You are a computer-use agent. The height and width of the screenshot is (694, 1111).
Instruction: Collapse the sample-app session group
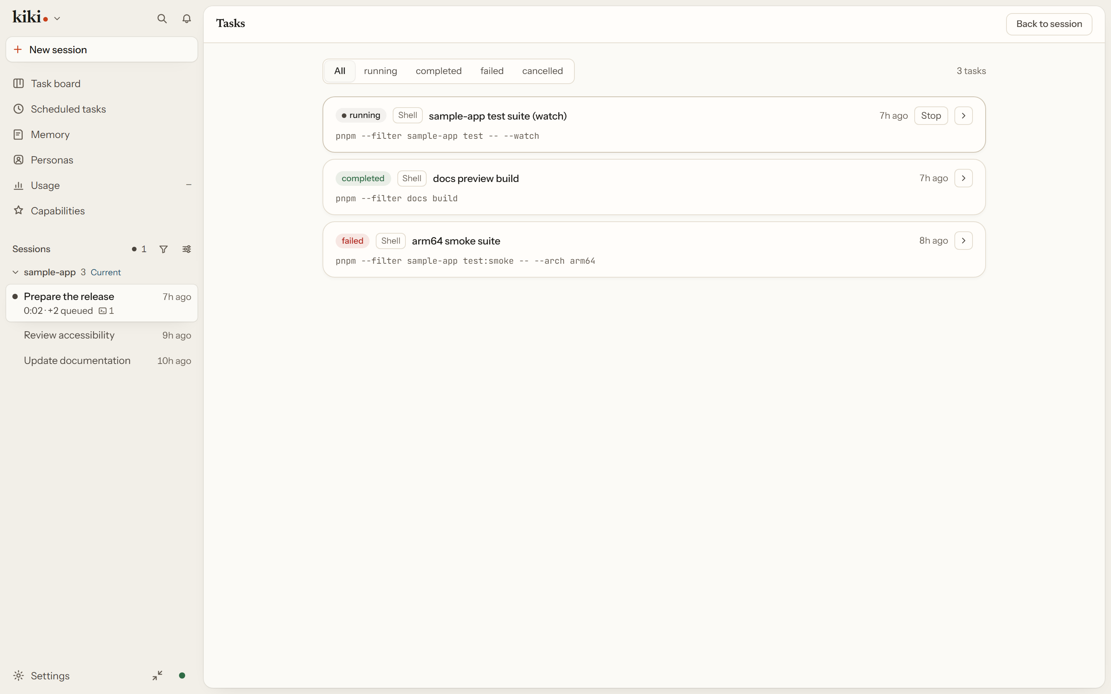click(x=15, y=272)
